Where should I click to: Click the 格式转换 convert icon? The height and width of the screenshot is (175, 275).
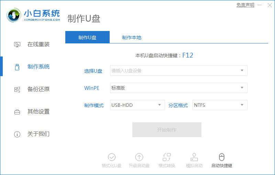pos(167,157)
